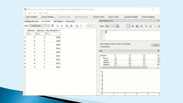Open the Edit menu
The height and width of the screenshot is (103, 183).
pos(30,13)
